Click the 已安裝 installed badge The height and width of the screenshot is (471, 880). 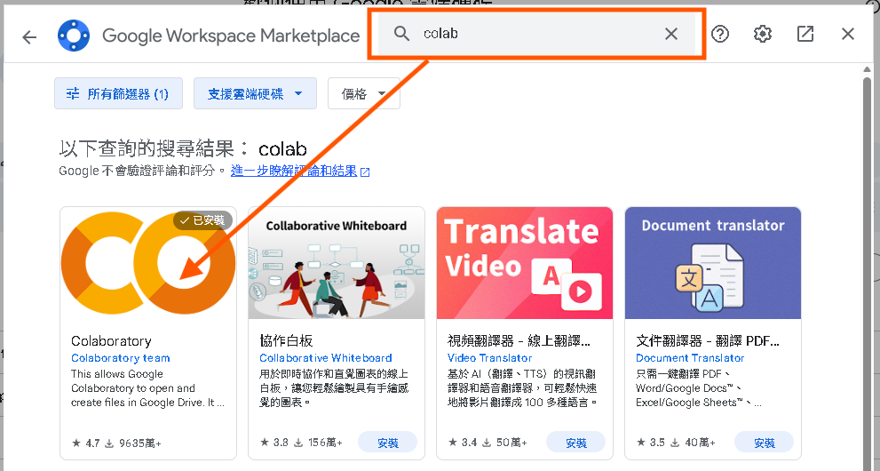(202, 220)
